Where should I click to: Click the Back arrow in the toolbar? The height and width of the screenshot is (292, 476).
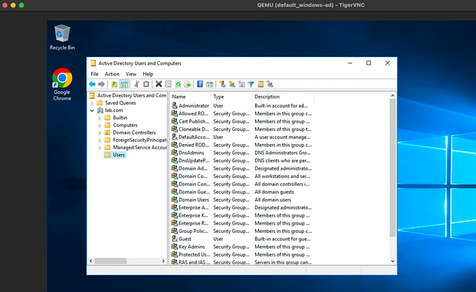[x=92, y=84]
